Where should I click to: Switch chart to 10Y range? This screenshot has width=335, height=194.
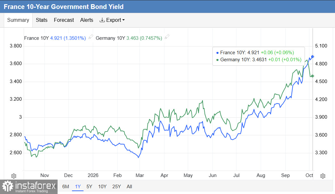point(102,187)
